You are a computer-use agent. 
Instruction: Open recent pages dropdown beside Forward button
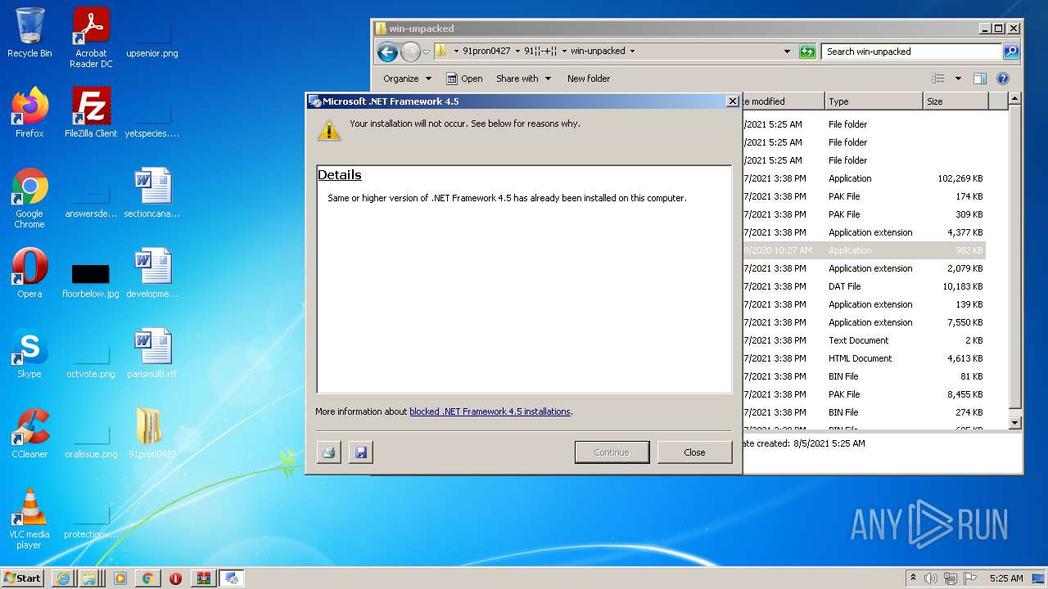point(426,52)
